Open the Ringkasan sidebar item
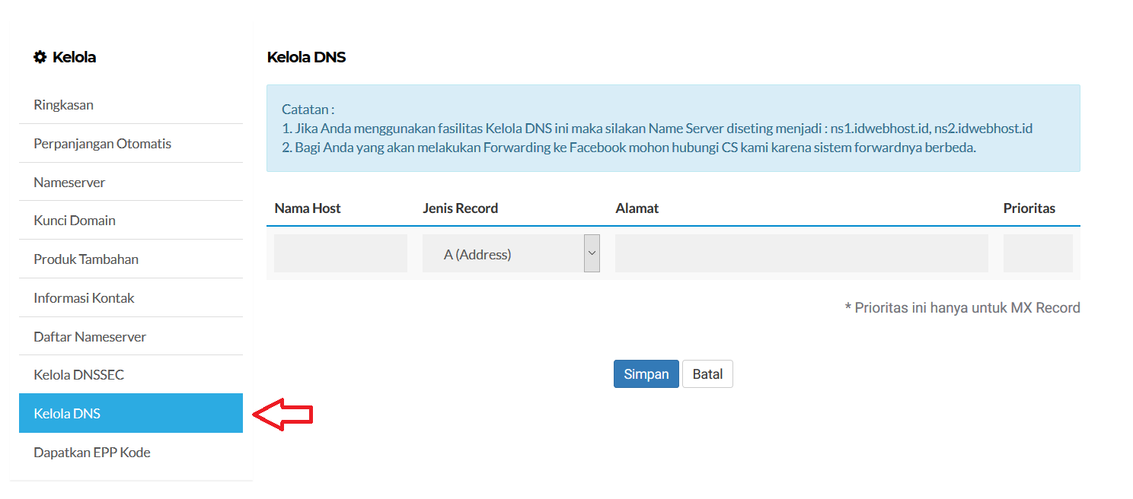The width and height of the screenshot is (1133, 499). pyautogui.click(x=63, y=104)
